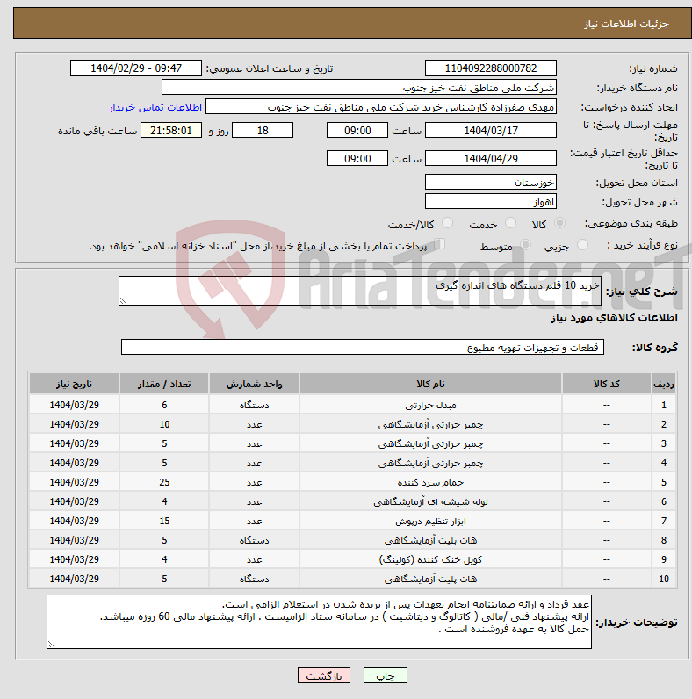Click the item name لوله شیشه ای آزمایشگاهی
Image resolution: width=692 pixels, height=699 pixels.
[430, 501]
